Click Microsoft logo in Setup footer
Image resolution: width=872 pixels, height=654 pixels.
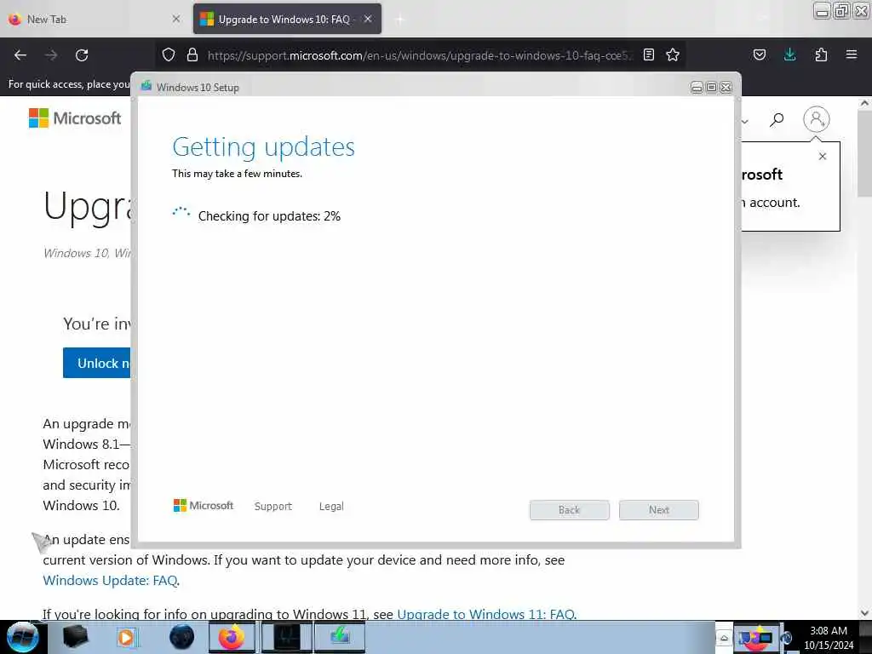pos(204,506)
